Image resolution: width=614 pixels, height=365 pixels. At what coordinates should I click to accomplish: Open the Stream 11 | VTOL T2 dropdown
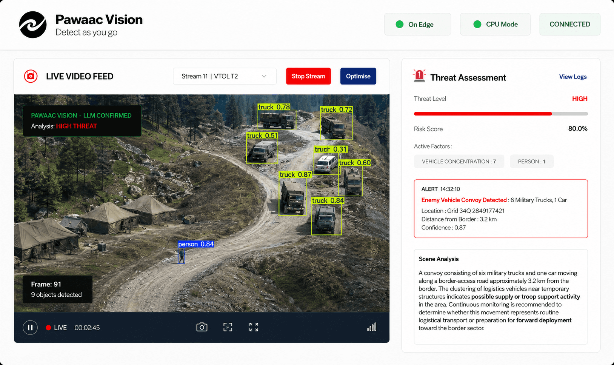pyautogui.click(x=225, y=76)
